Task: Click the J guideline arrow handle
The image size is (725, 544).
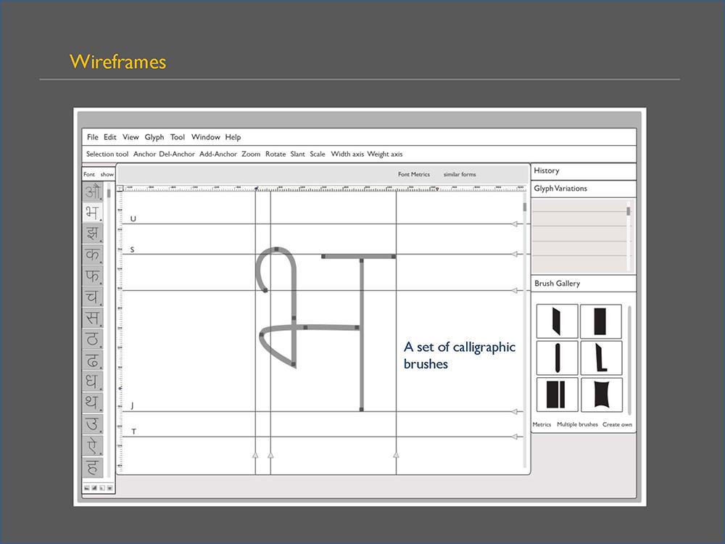Action: click(515, 412)
